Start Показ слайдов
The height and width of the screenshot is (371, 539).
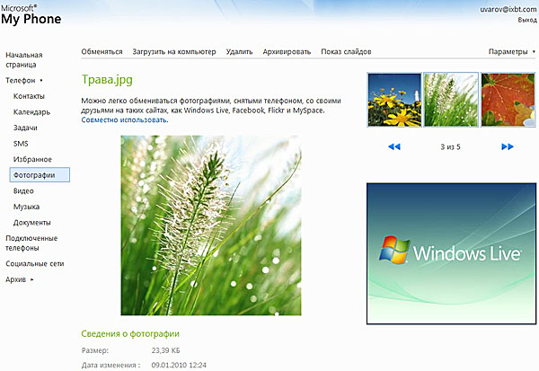pyautogui.click(x=346, y=51)
